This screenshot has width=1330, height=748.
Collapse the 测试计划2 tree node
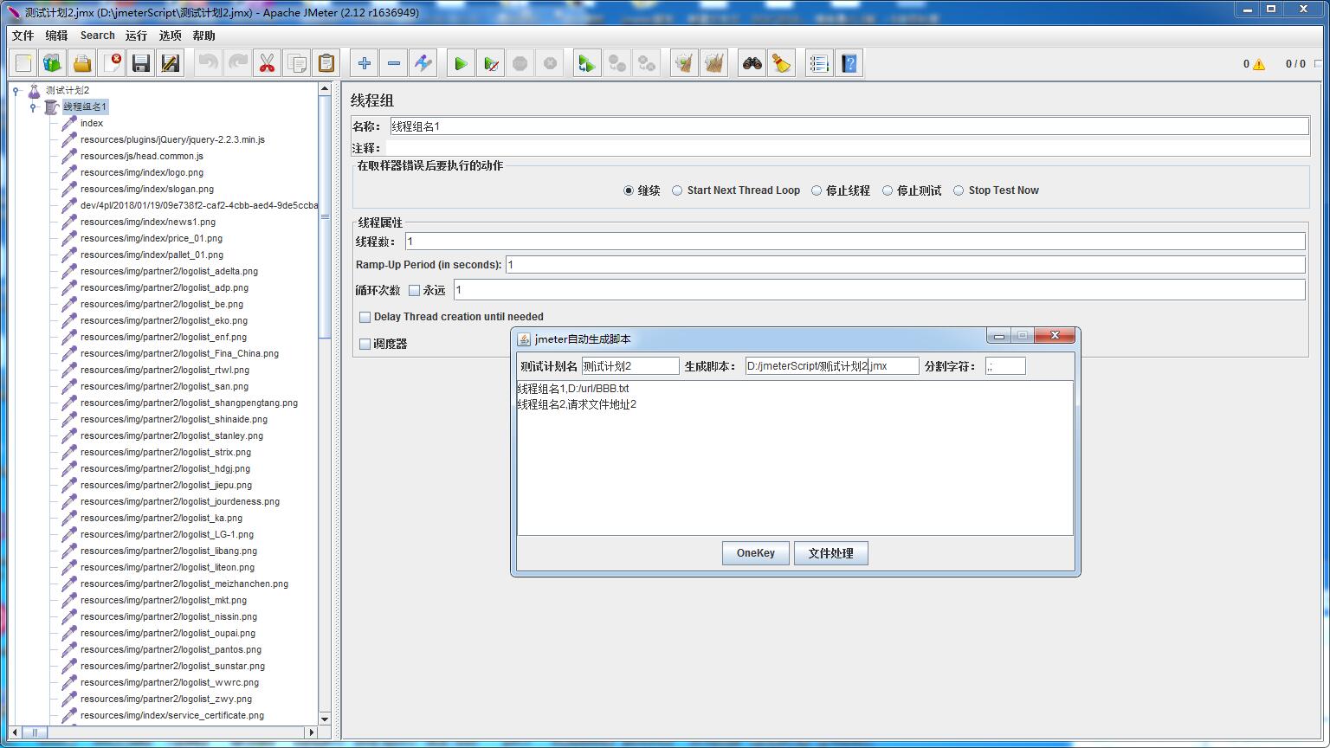tap(16, 90)
